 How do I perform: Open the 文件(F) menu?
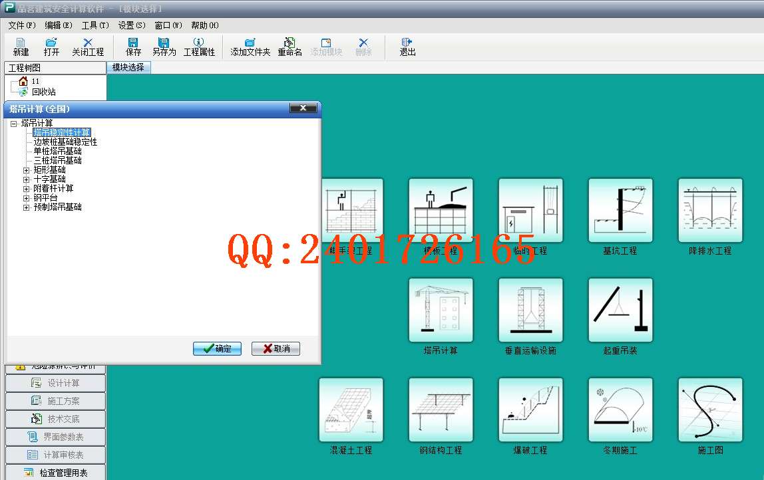(22, 25)
